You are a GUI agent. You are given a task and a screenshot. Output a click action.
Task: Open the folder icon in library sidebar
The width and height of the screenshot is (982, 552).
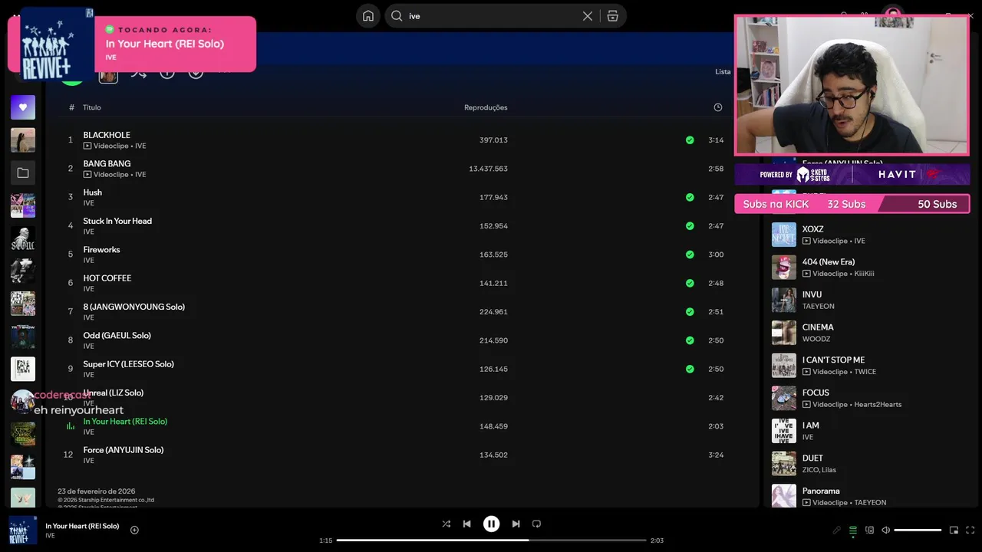(x=23, y=173)
